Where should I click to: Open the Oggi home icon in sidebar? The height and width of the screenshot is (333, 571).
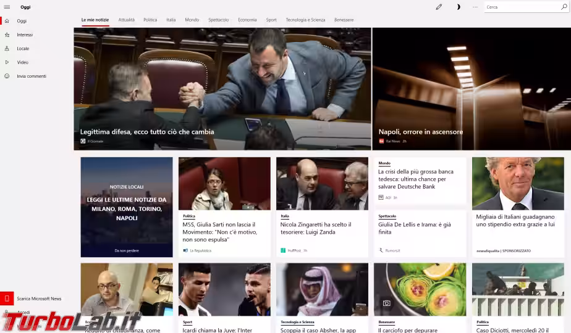point(7,21)
